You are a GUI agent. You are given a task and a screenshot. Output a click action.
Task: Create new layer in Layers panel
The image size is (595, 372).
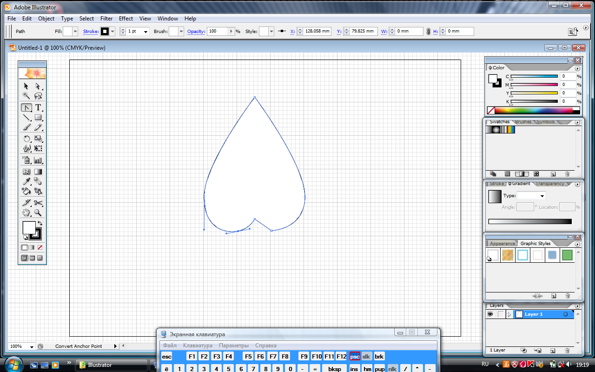[x=553, y=350]
